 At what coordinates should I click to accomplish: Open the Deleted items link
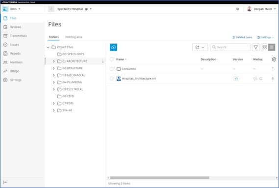(x=242, y=38)
